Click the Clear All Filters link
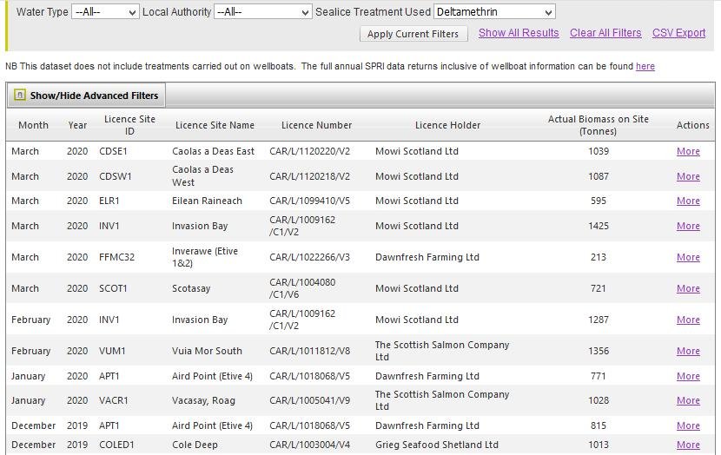The height and width of the screenshot is (455, 721). [x=605, y=33]
